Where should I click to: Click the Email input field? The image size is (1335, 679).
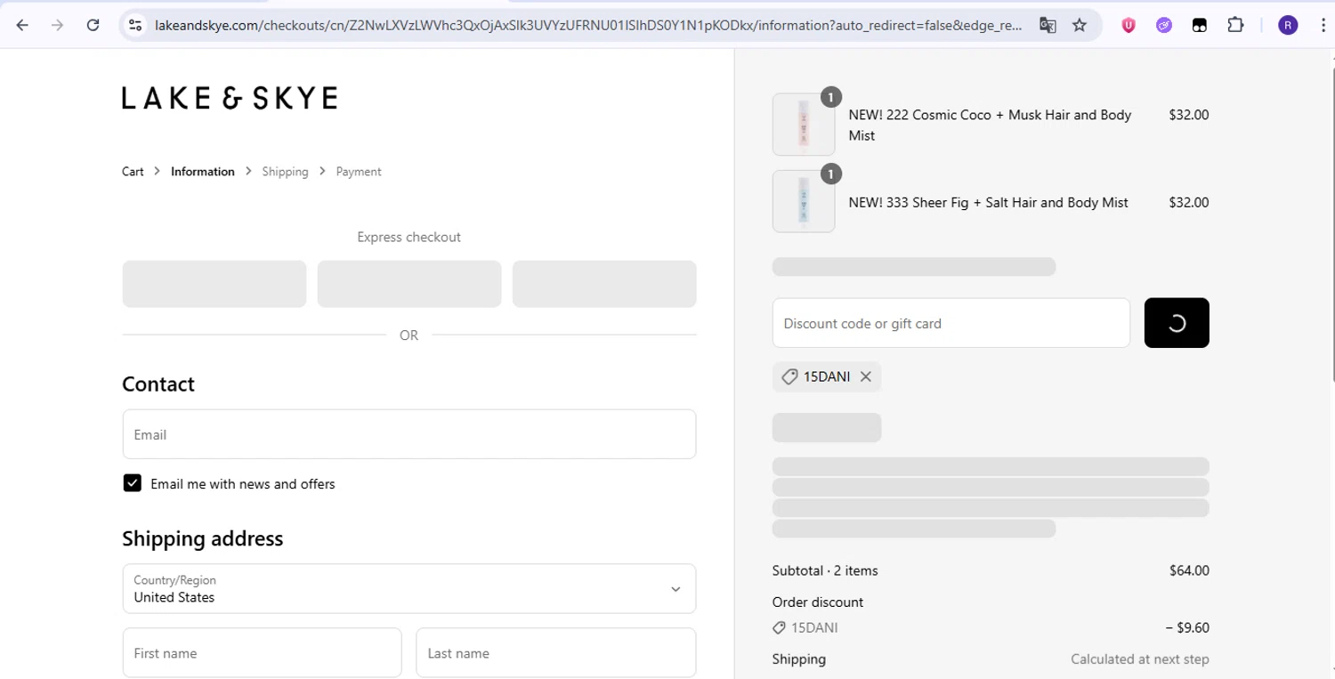(x=409, y=434)
